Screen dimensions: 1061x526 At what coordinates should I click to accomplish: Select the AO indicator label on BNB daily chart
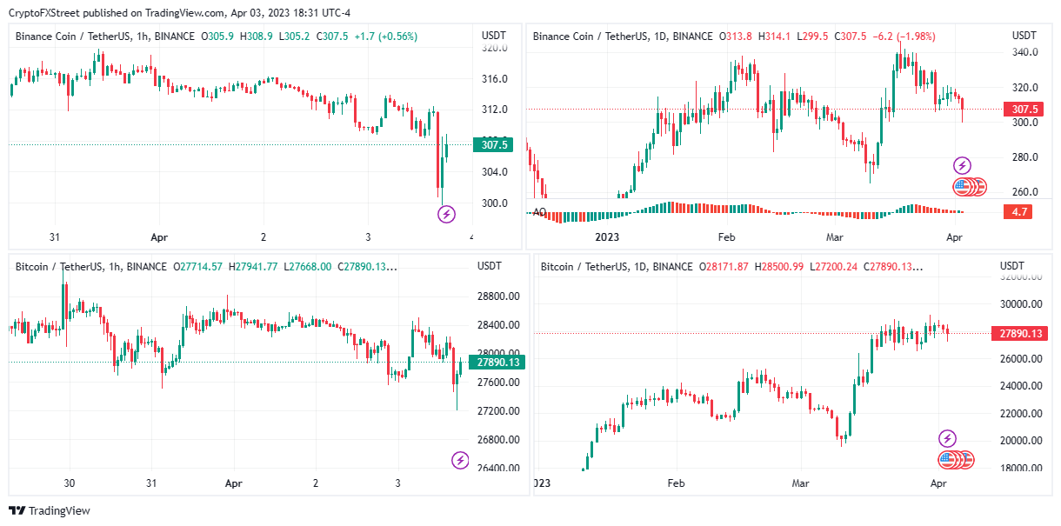[539, 211]
